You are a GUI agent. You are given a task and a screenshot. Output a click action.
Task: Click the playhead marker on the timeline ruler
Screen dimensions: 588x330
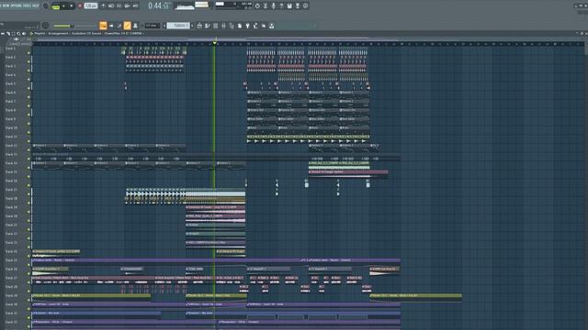tap(215, 43)
